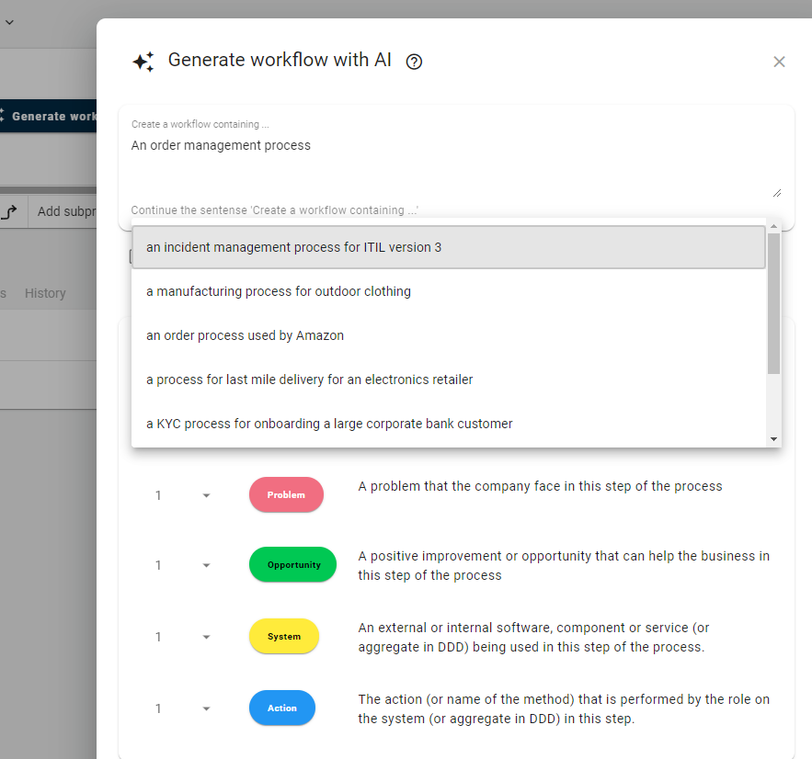Open the Action count dropdown
Screen dimensions: 812x759
coord(206,708)
